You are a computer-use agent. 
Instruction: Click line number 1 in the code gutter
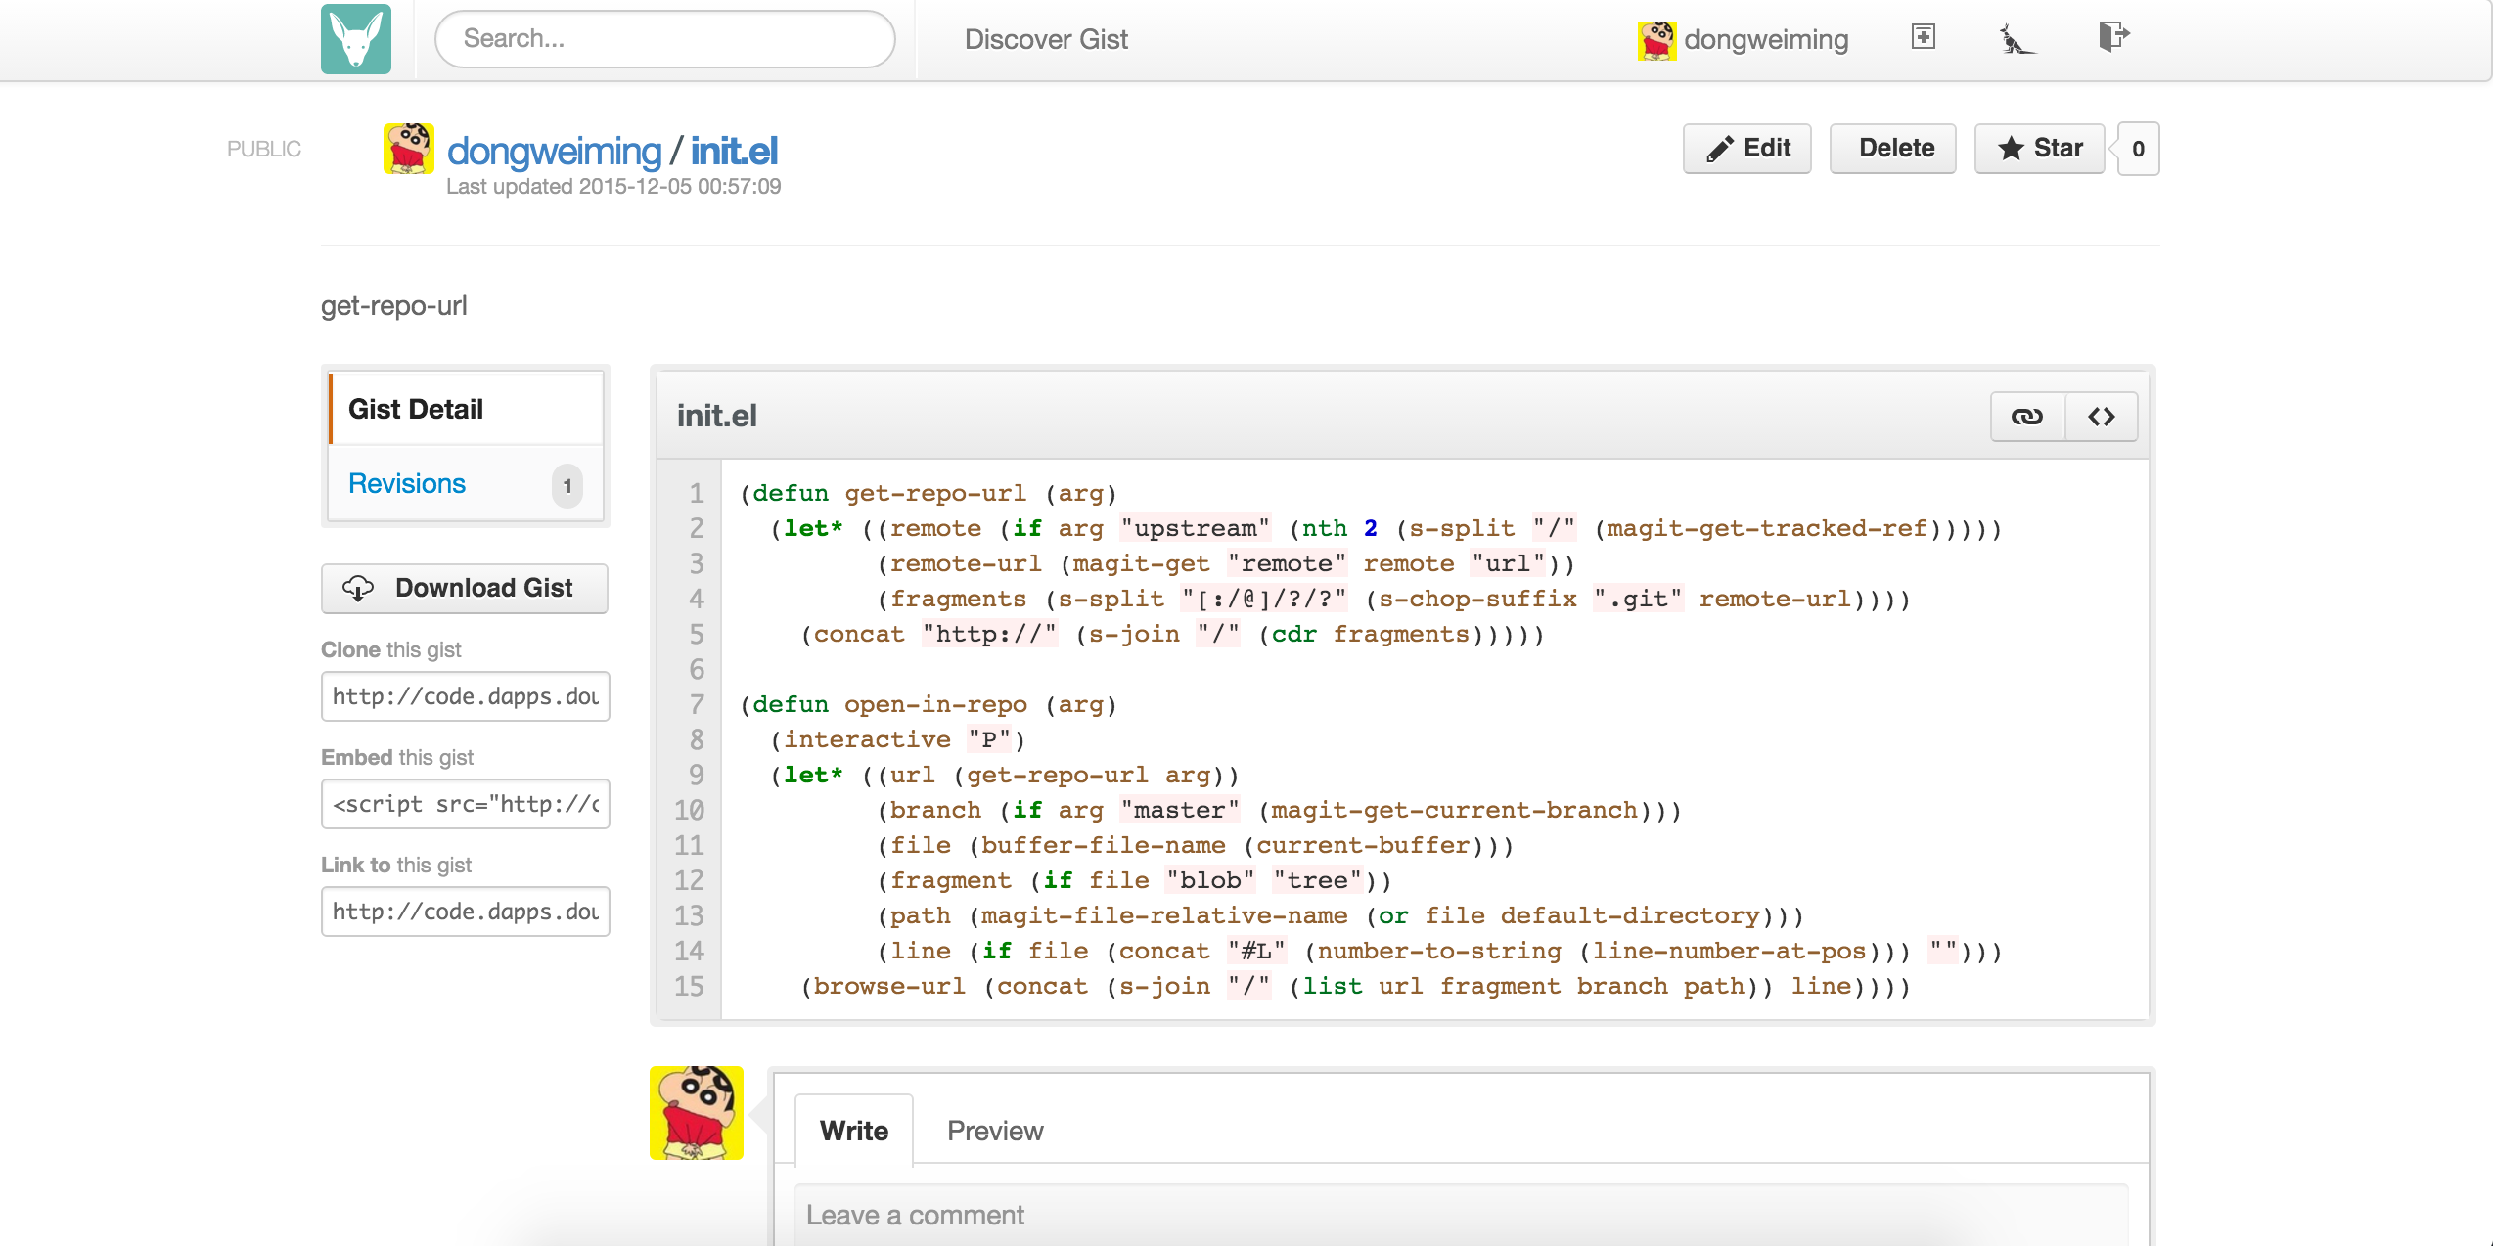pos(697,494)
